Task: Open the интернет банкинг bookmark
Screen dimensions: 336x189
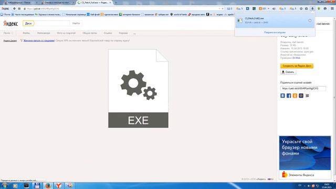Action: point(130,14)
